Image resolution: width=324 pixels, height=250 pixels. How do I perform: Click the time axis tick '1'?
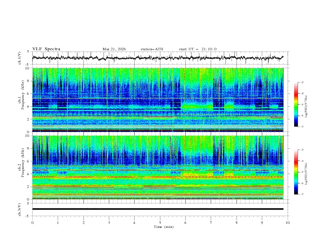pyautogui.click(x=58, y=223)
